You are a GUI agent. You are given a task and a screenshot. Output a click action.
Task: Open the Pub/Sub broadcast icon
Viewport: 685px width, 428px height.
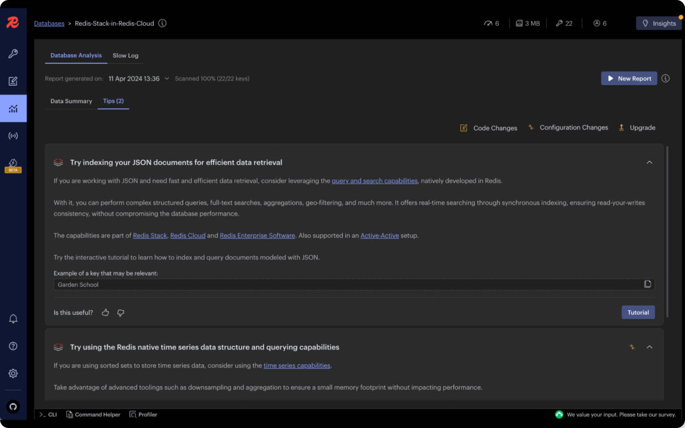click(x=13, y=136)
